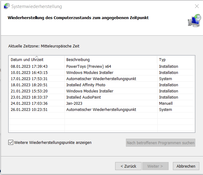Click the < Zurück button
This screenshot has height=175, width=203.
coord(128,166)
